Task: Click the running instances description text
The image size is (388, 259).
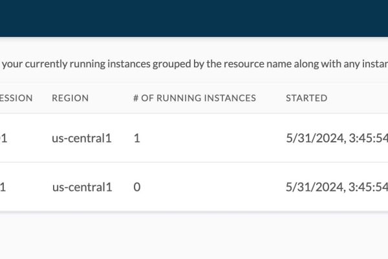Action: pos(194,64)
